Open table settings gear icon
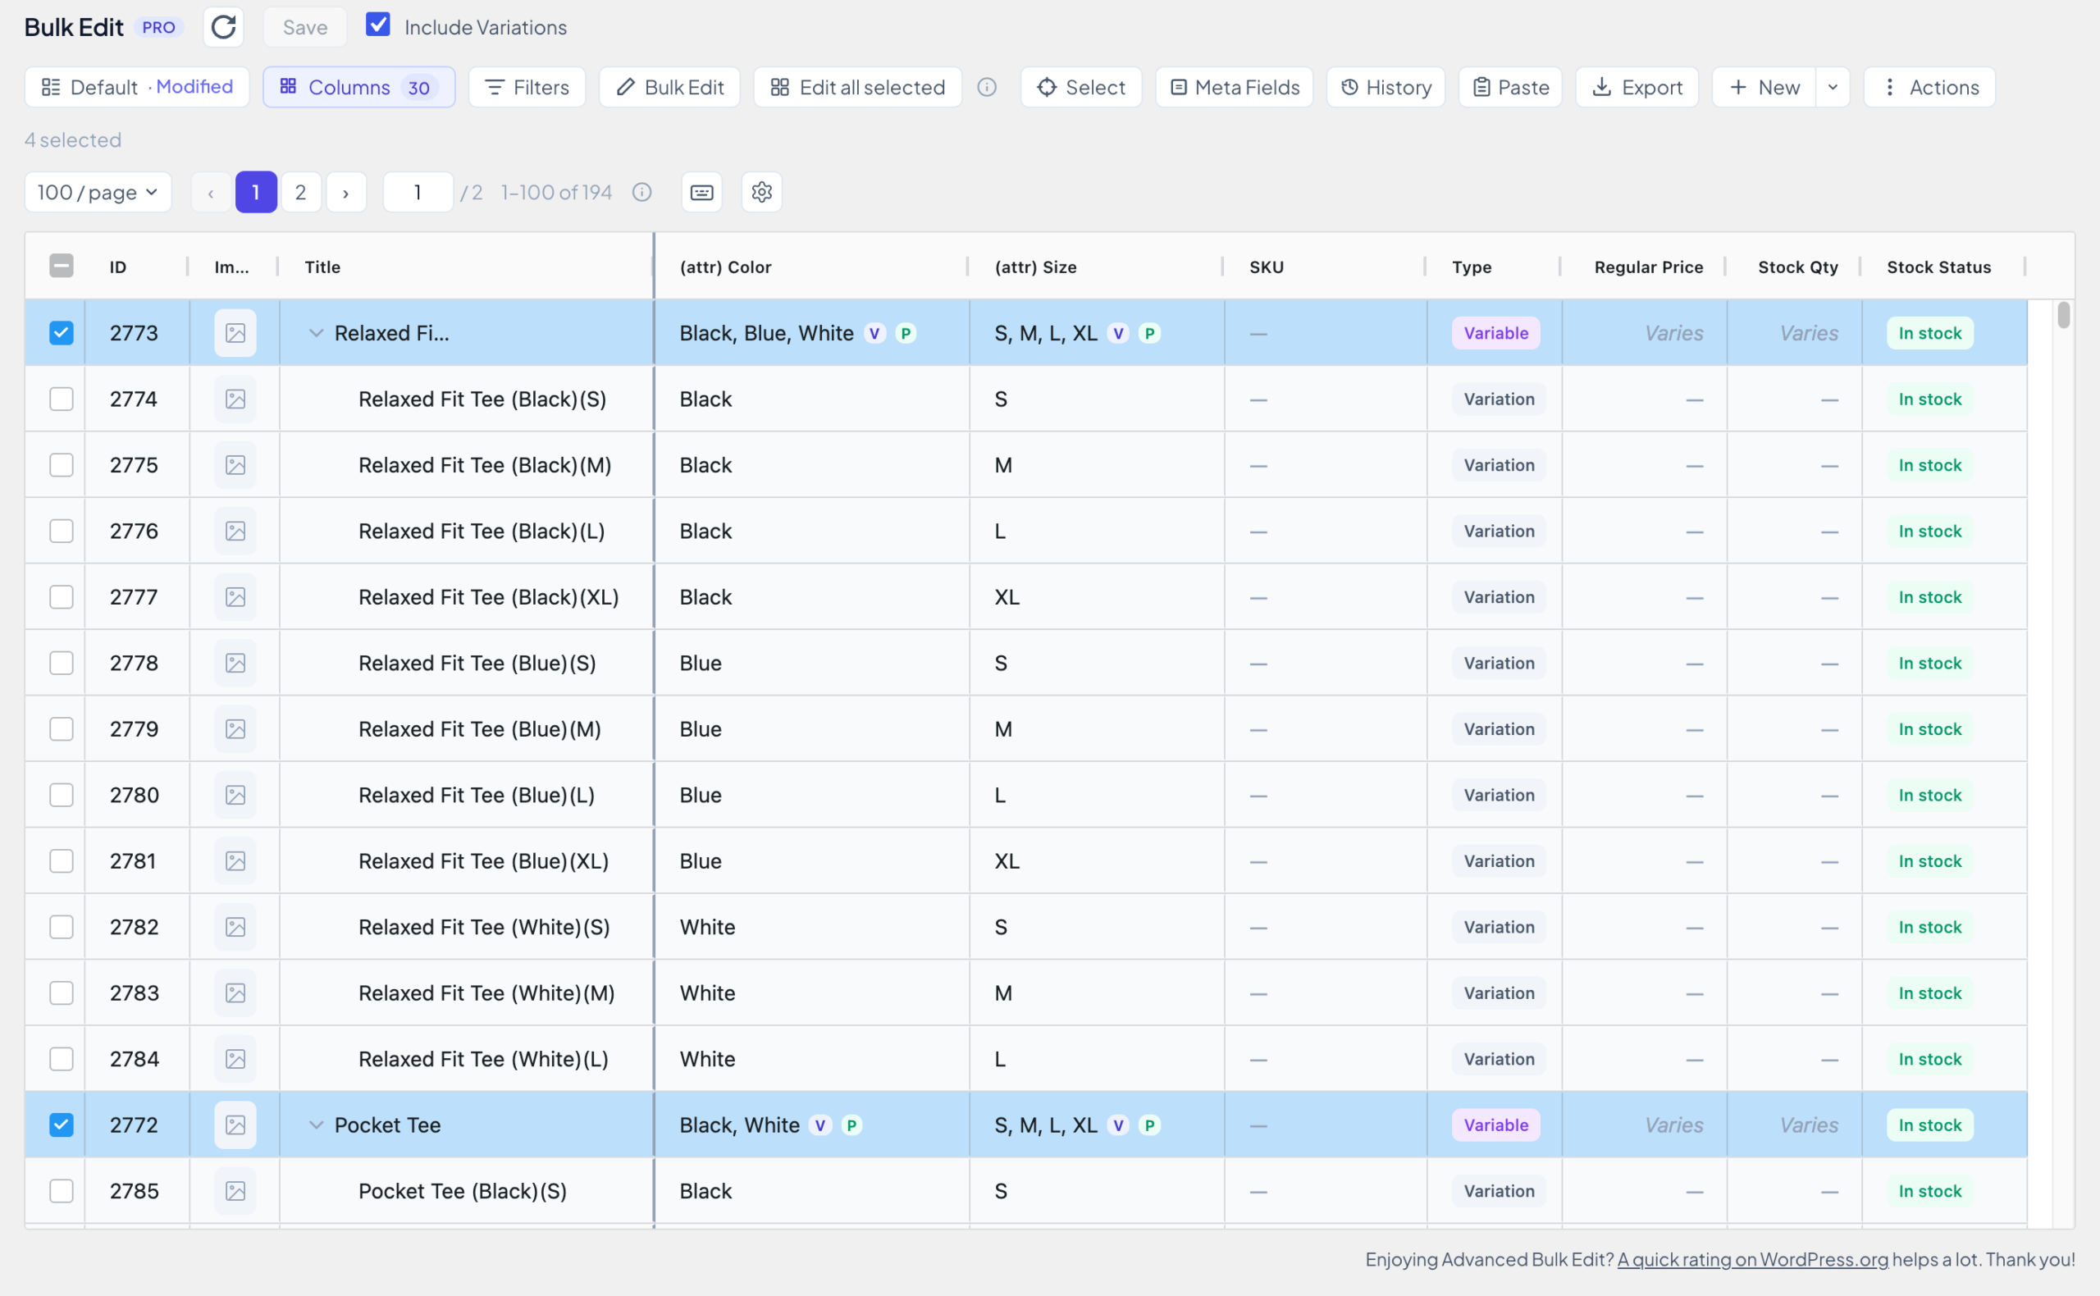 [x=761, y=192]
